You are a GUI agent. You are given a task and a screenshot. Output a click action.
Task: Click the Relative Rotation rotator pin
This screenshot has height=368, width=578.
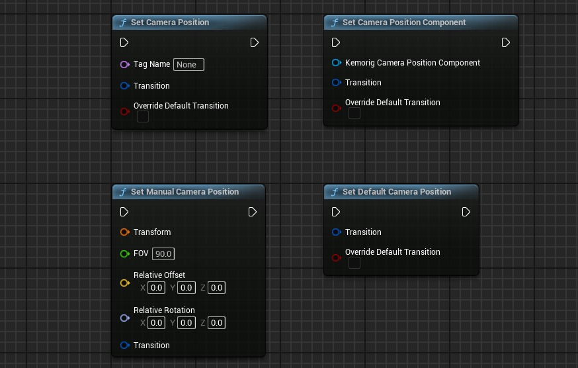pyautogui.click(x=124, y=318)
